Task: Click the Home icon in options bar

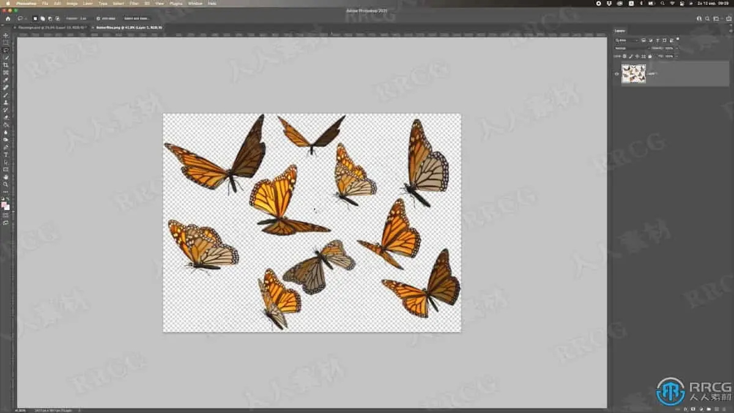Action: [x=7, y=18]
